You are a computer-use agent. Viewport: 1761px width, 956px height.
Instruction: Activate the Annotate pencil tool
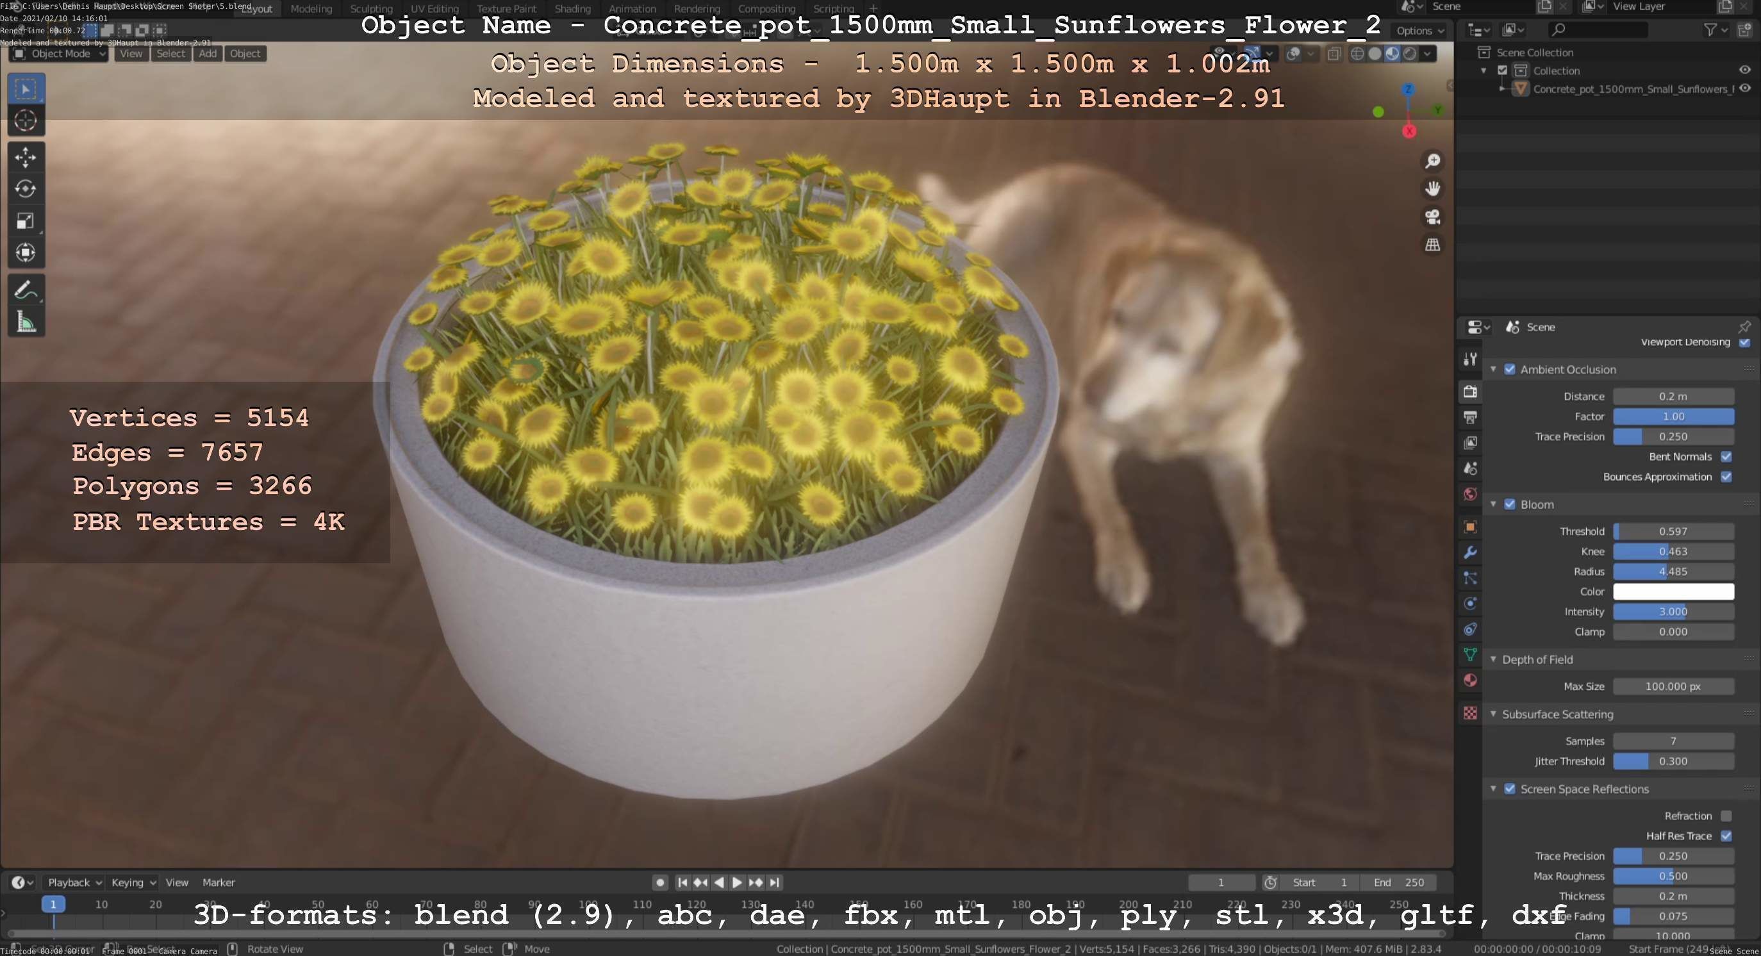coord(26,290)
